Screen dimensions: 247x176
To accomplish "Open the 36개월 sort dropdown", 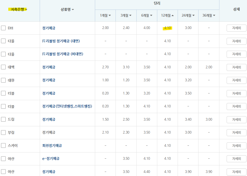I will 209,15.
